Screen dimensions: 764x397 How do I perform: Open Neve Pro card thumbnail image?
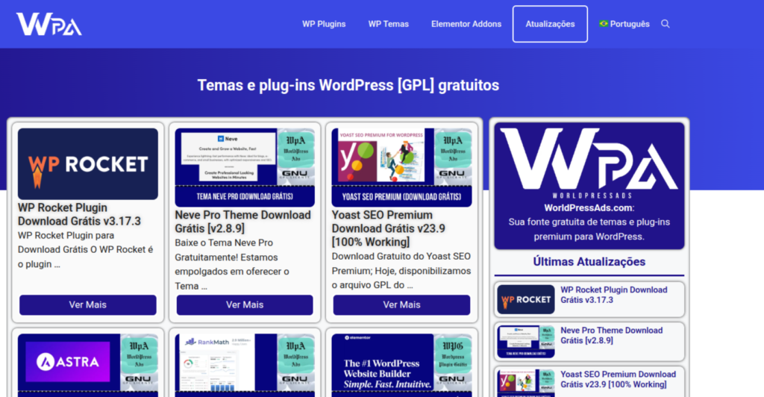point(245,168)
